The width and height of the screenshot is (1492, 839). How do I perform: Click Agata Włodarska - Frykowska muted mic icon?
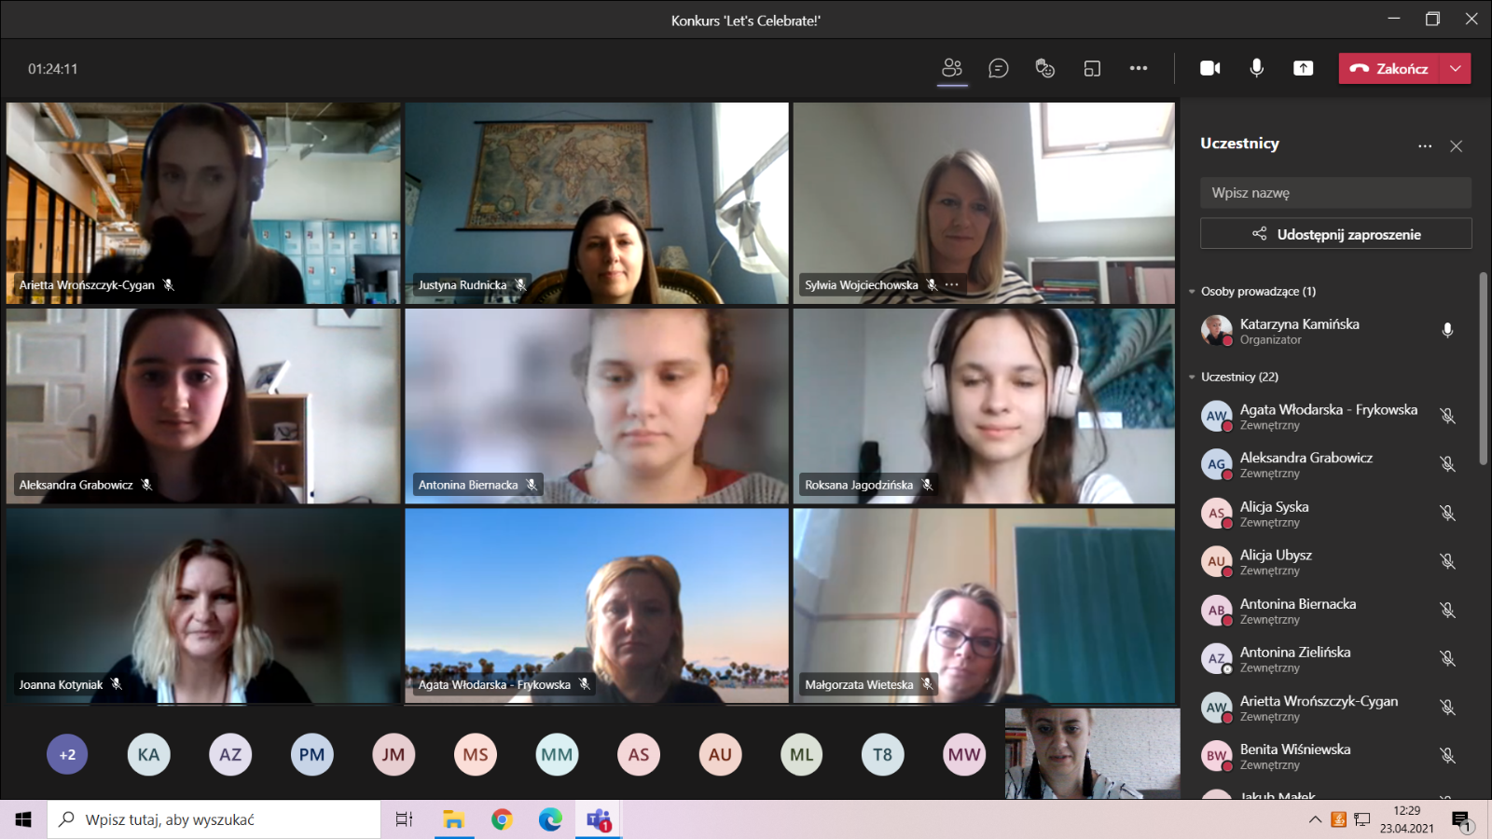tap(1447, 416)
